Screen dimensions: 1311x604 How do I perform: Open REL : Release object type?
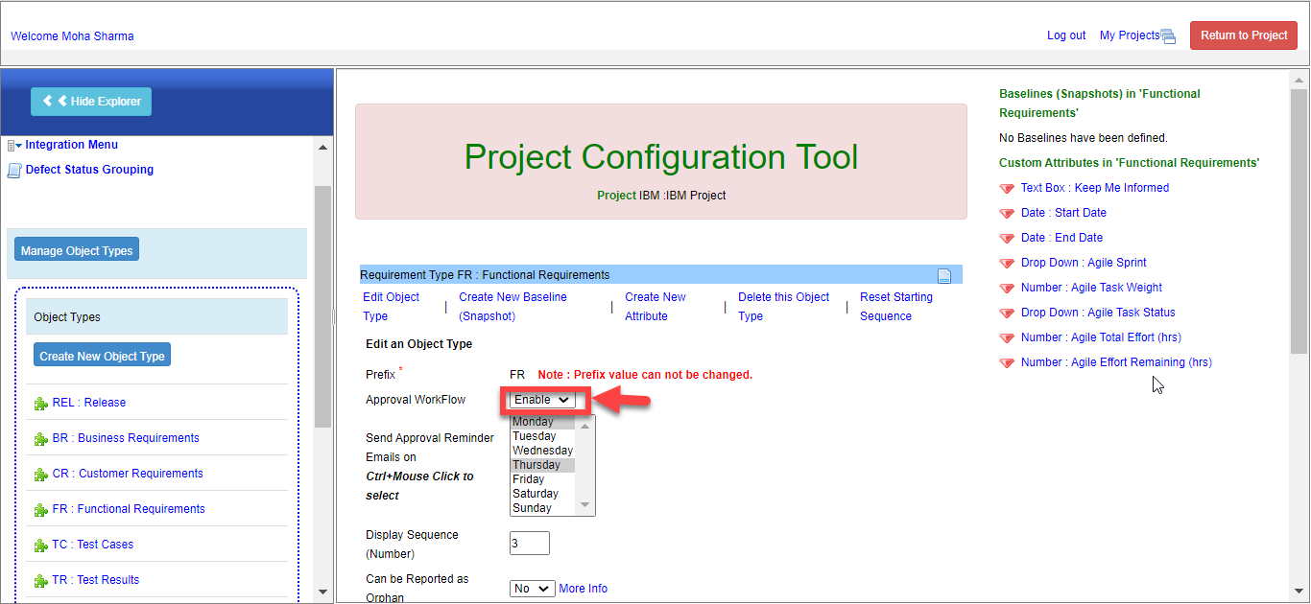[89, 403]
